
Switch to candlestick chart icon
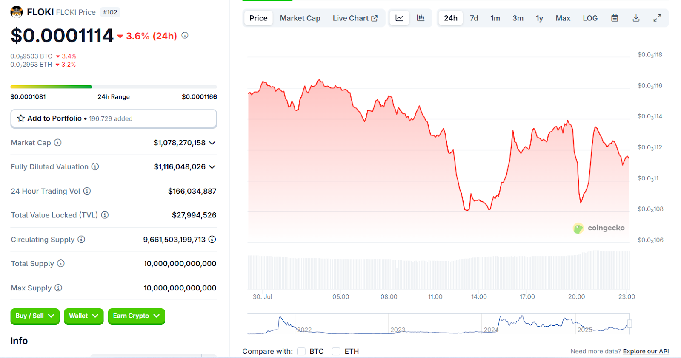coord(421,18)
